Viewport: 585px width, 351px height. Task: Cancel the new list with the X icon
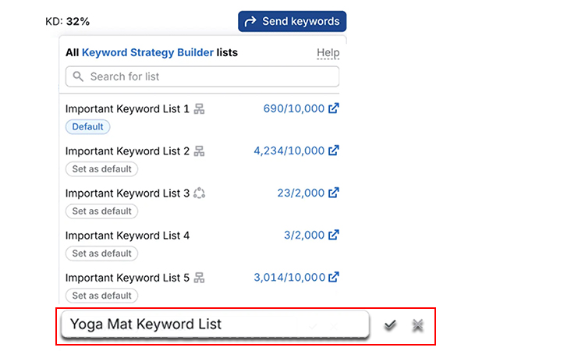(x=417, y=325)
